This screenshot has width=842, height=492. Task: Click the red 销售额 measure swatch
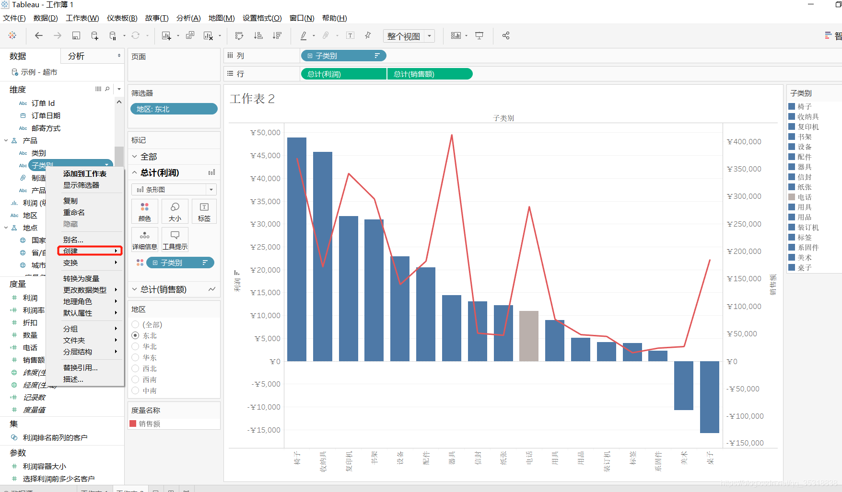[x=133, y=423]
